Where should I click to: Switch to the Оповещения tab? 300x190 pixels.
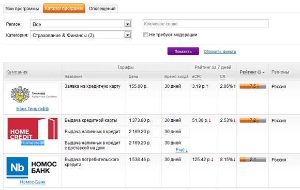point(102,9)
